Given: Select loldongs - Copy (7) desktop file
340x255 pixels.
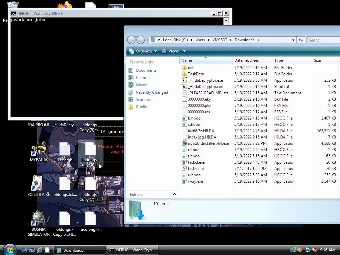Looking at the screenshot, I should click(90, 189).
